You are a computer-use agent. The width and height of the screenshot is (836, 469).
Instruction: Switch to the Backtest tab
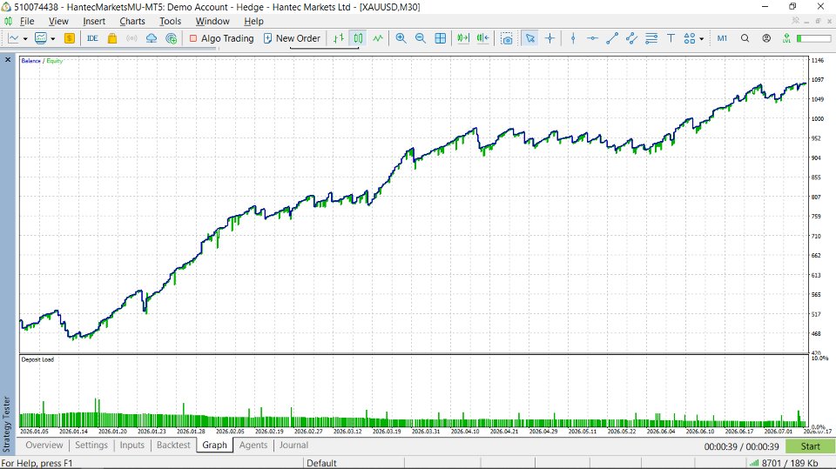pyautogui.click(x=173, y=445)
